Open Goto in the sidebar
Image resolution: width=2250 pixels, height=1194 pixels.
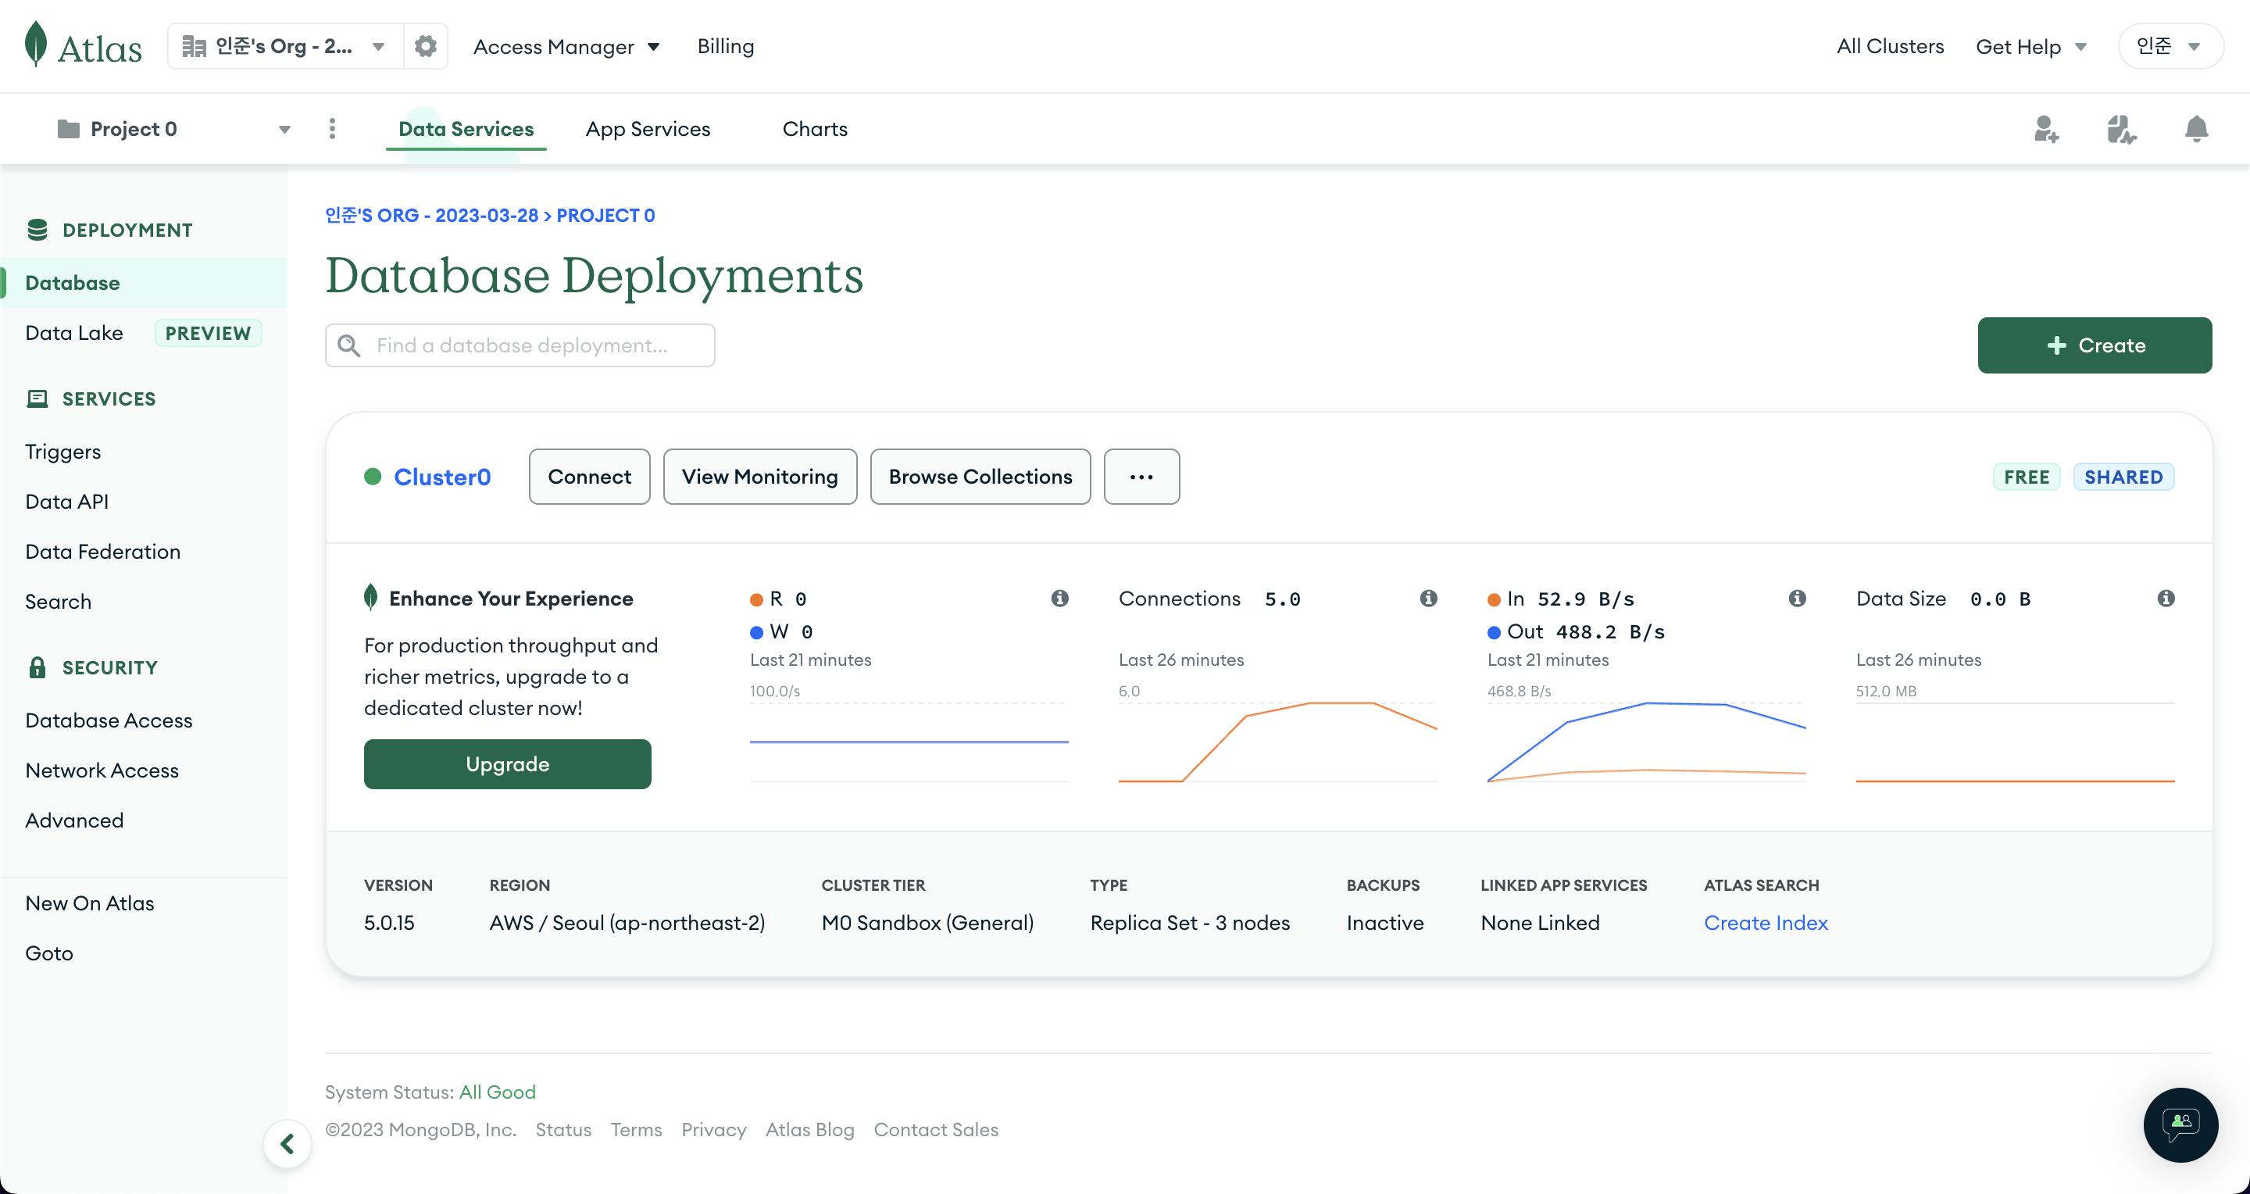(50, 953)
